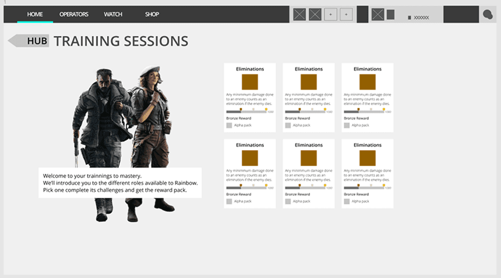Click the progress bar in the bottom-left Eliminations card
Image resolution: width=501 pixels, height=278 pixels.
(x=246, y=188)
